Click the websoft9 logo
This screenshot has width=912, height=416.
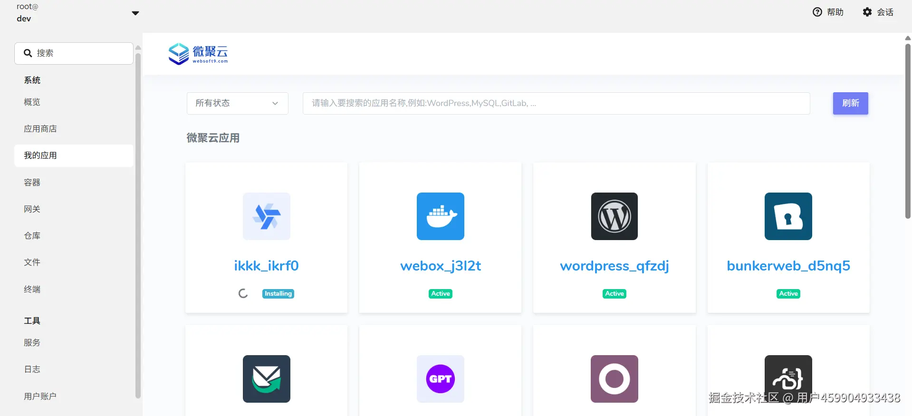click(198, 54)
